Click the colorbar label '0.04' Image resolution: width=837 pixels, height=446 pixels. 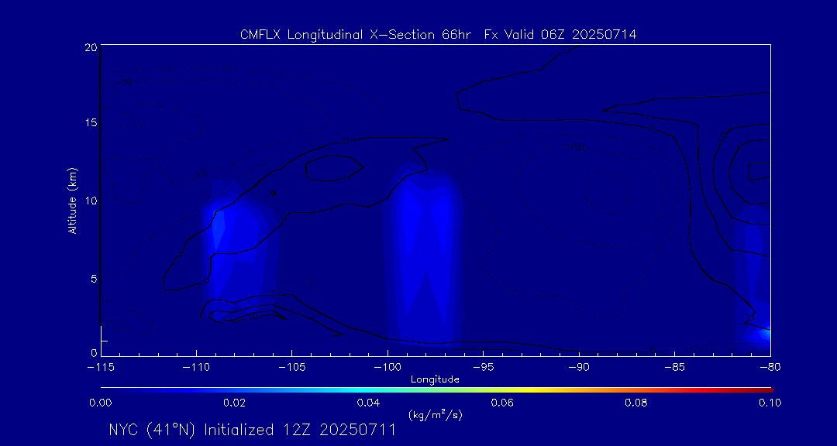point(369,403)
